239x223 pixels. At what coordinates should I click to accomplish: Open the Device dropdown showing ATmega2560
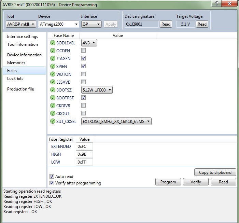59,24
